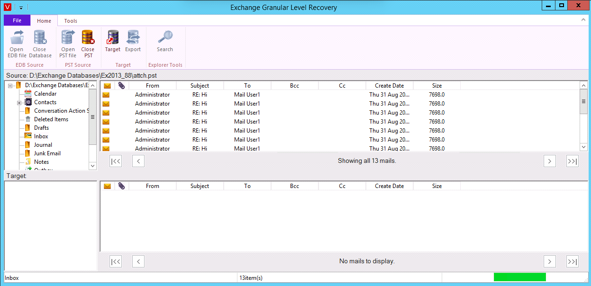Collapse the root database tree node
Image resolution: width=591 pixels, height=286 pixels.
coord(10,86)
